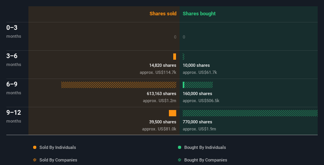Select the 9–12 months row label
The image size is (324, 165).
14,116
